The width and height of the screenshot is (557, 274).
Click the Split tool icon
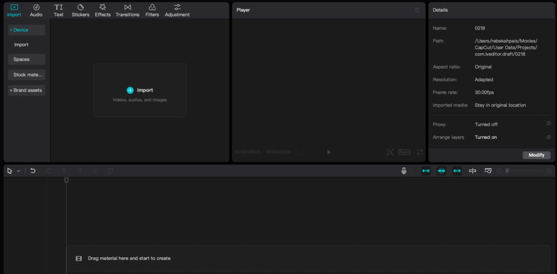point(64,171)
